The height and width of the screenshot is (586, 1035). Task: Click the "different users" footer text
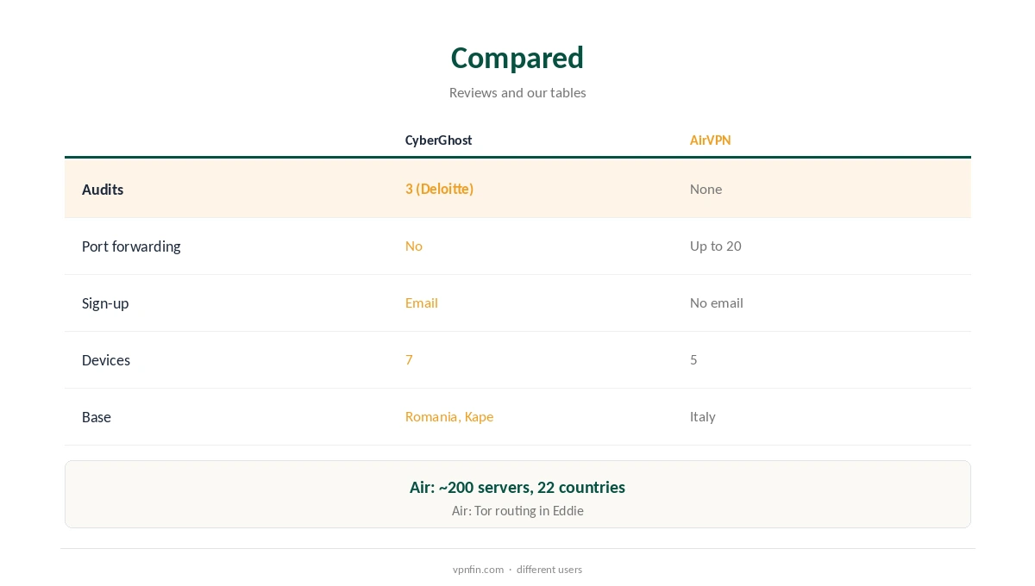549,570
